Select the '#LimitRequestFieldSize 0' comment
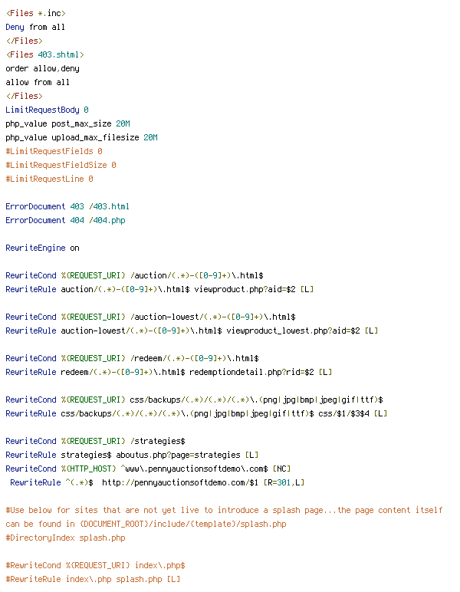 tap(61, 165)
